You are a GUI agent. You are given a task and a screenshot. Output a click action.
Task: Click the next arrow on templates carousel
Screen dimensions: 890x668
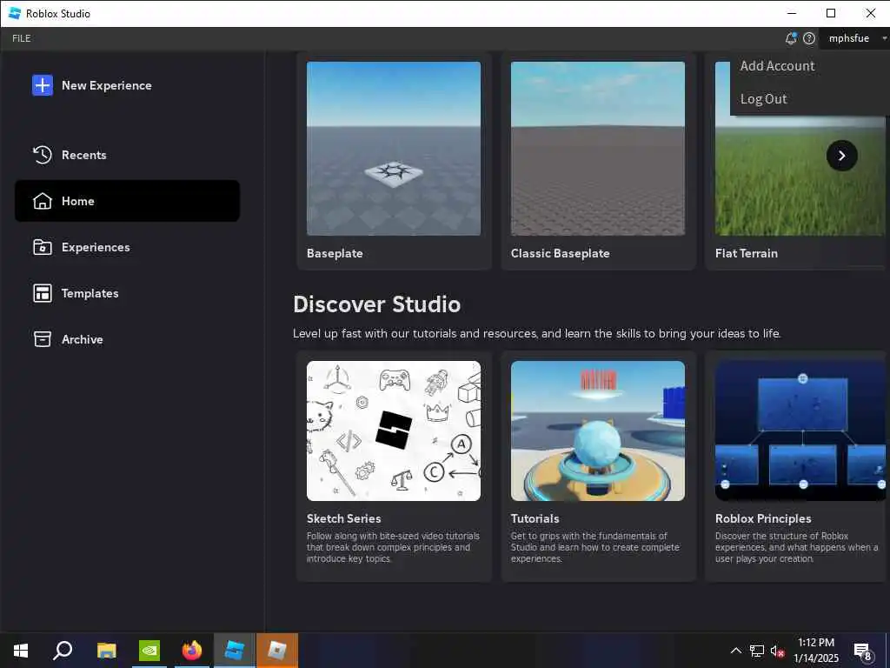(x=841, y=156)
